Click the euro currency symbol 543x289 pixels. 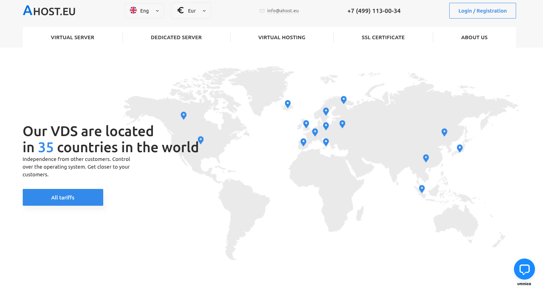[x=181, y=10]
